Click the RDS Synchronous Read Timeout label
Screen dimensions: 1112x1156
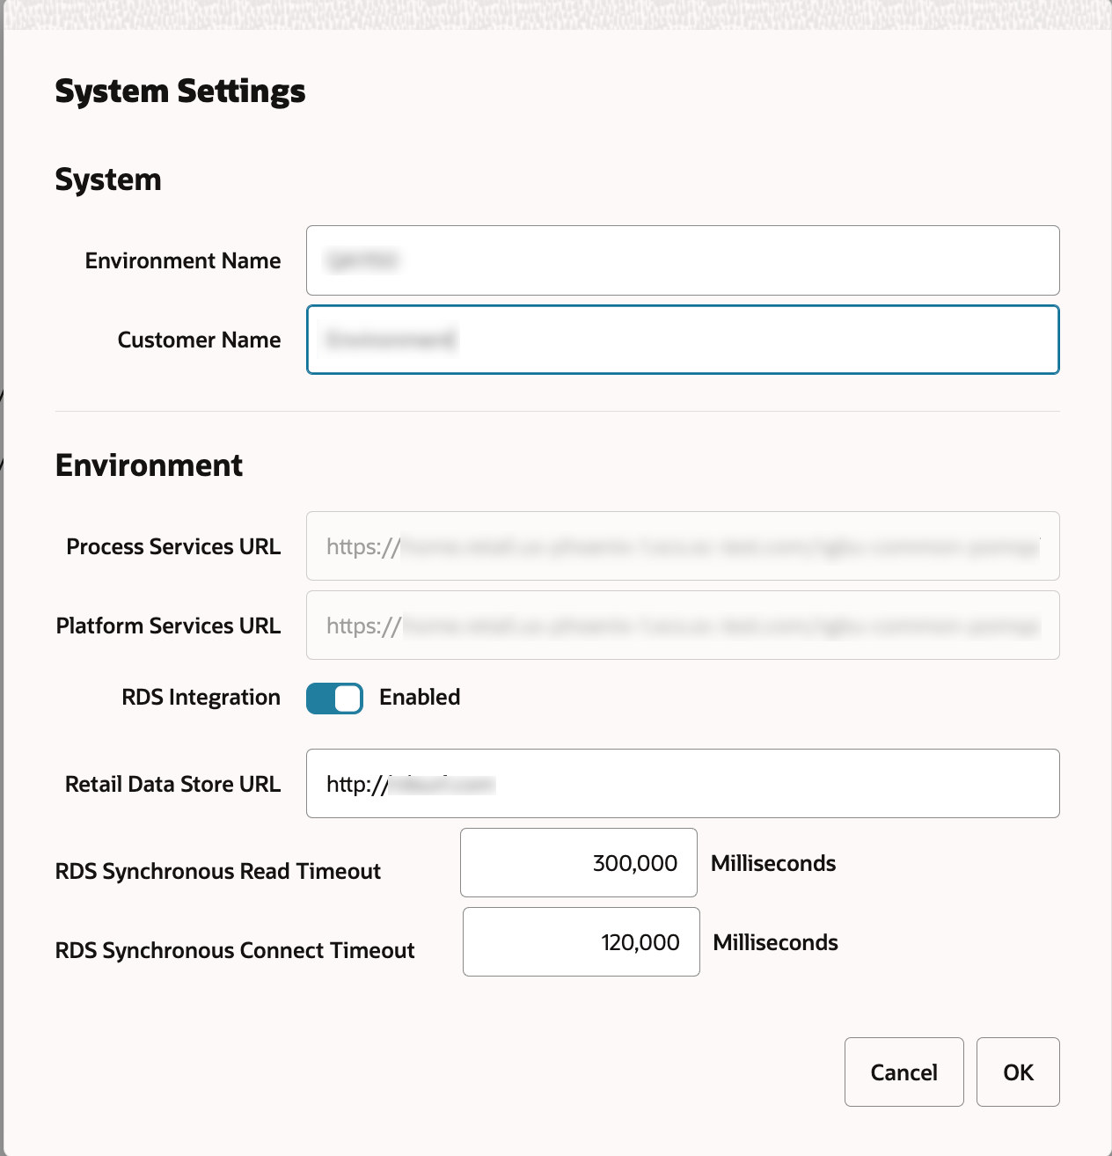[218, 872]
